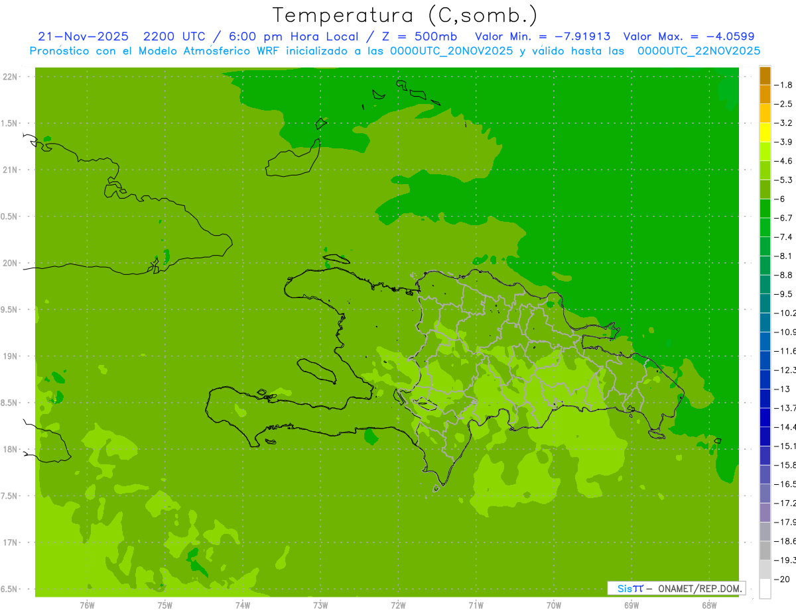This screenshot has width=796, height=614.
Task: Click the '0000UTC_22NOV2025' valid-until time
Action: click(x=698, y=50)
